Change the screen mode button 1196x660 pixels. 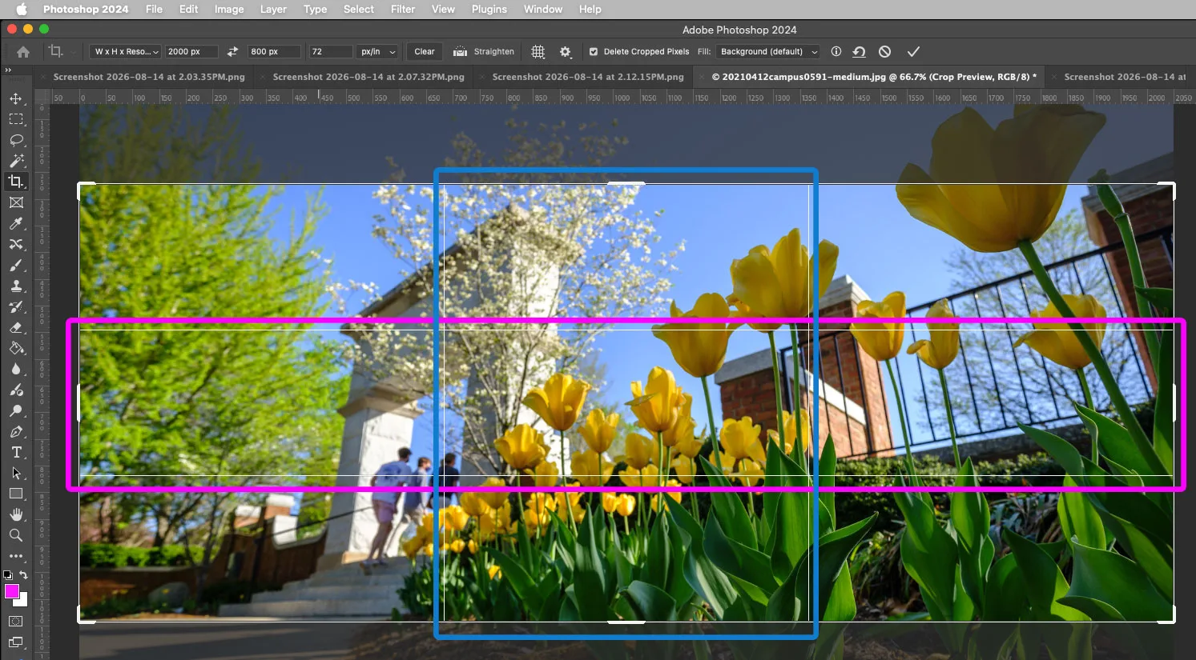click(16, 642)
